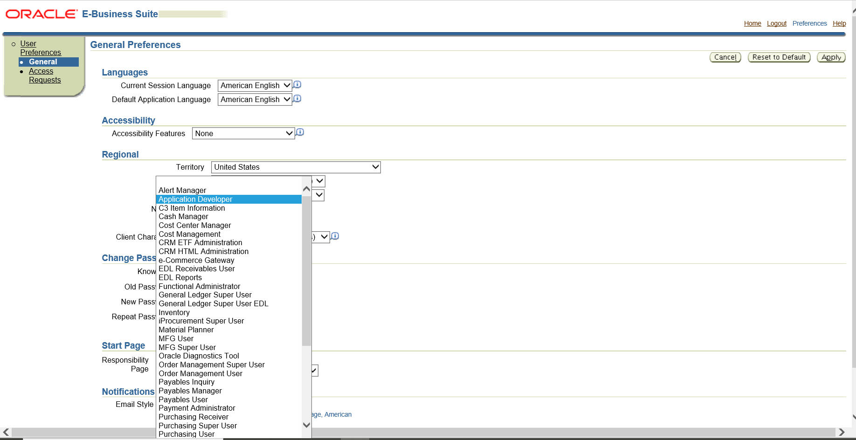Open Current Session Language dropdown
Viewport: 856px width, 440px height.
[x=255, y=86]
